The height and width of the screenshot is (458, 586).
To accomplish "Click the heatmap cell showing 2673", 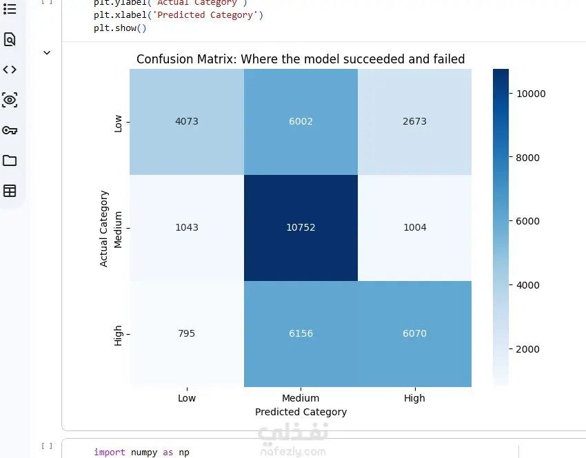I will point(414,121).
